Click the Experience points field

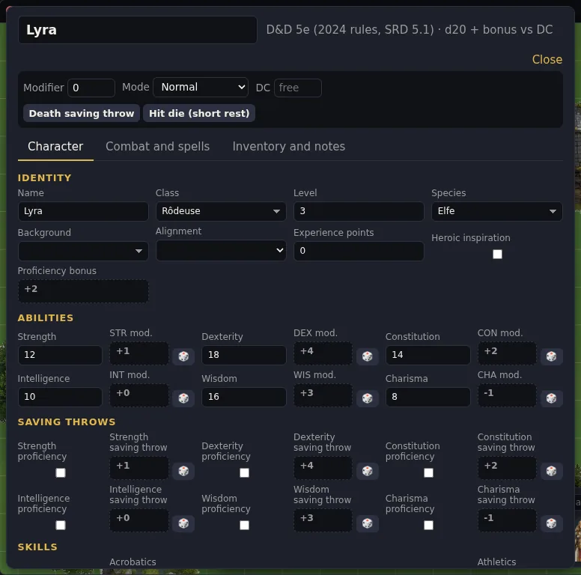pos(359,251)
